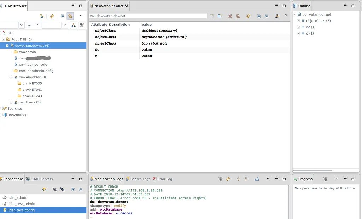Expand all attributes in entry editor

[259, 16]
